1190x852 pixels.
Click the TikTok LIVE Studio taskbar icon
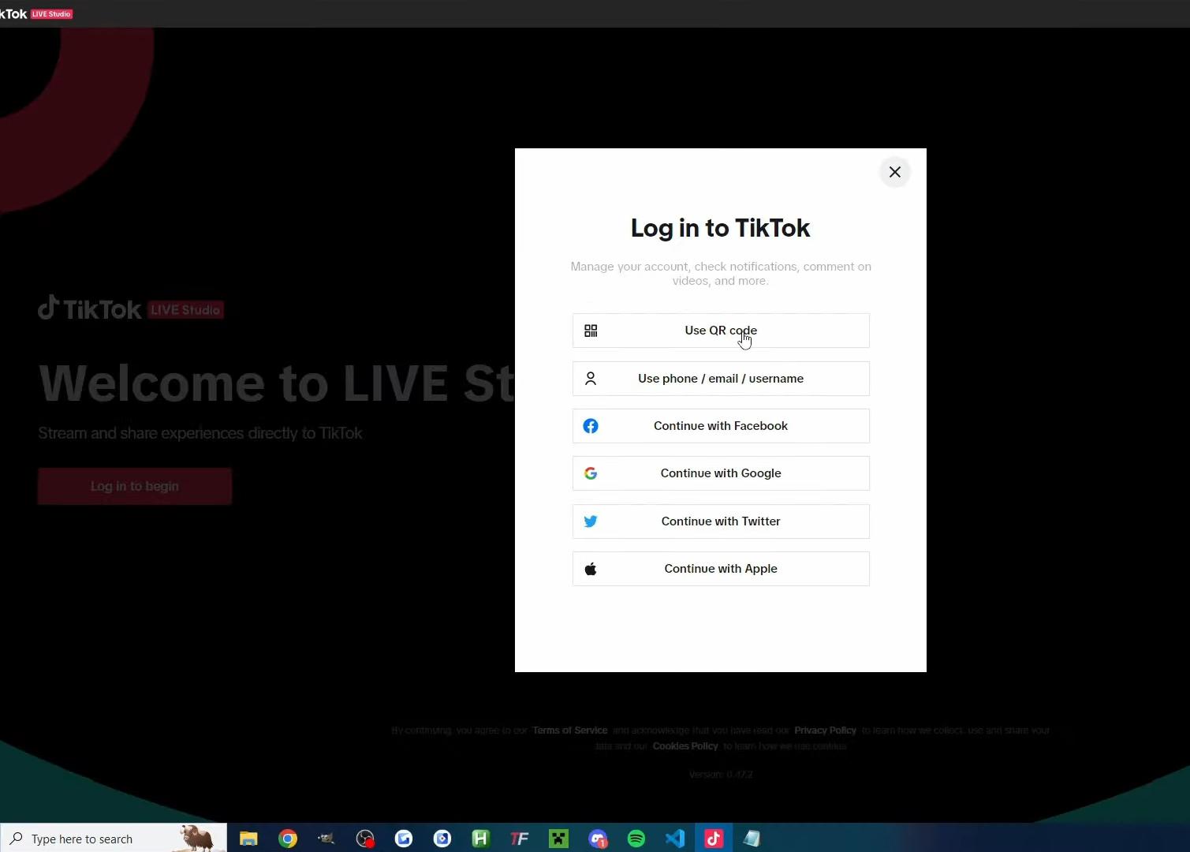(714, 839)
